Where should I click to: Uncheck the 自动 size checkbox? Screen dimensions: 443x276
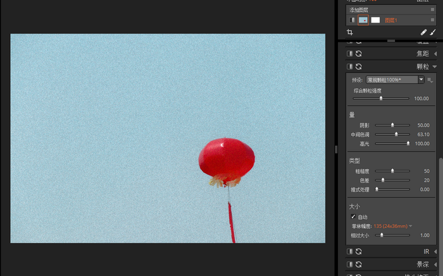(353, 217)
